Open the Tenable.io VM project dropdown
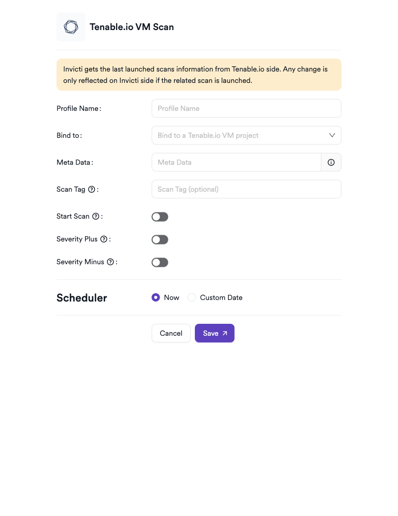 [246, 135]
